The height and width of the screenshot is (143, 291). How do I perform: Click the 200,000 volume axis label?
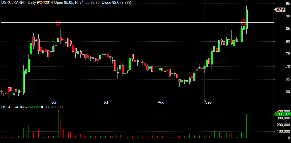(283, 125)
